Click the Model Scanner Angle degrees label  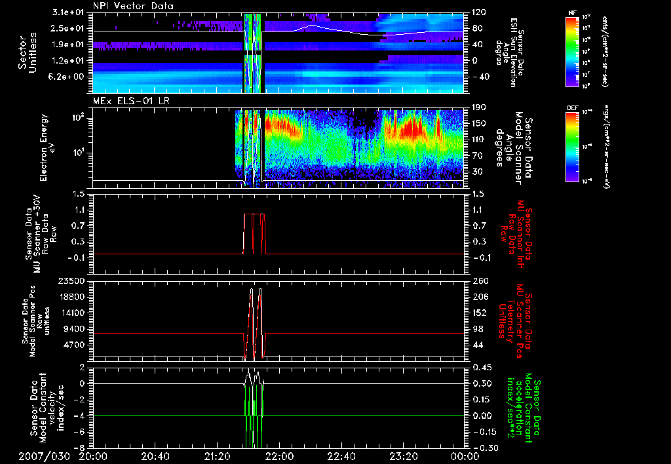click(514, 147)
